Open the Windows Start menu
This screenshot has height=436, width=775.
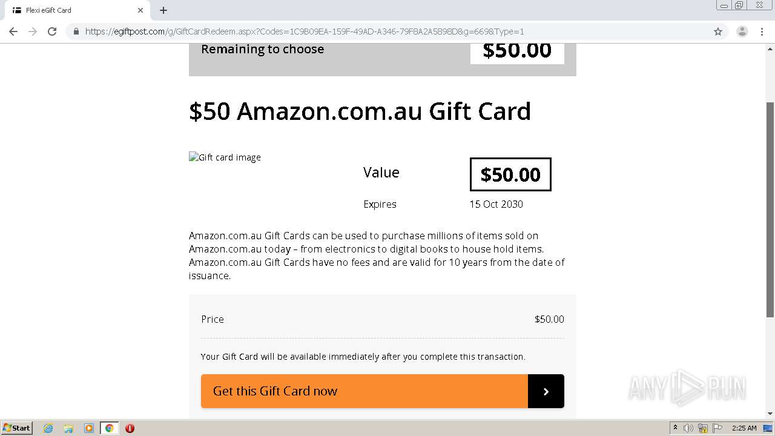click(17, 428)
